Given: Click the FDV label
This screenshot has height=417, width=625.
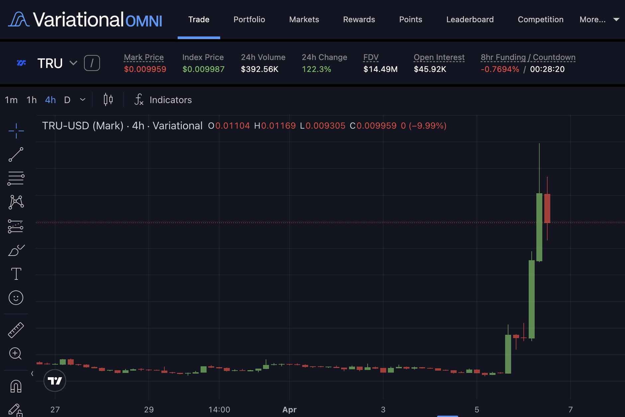Looking at the screenshot, I should coord(371,57).
